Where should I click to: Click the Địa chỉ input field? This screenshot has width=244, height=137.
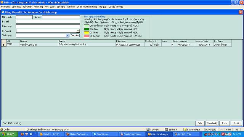[x=48, y=22]
